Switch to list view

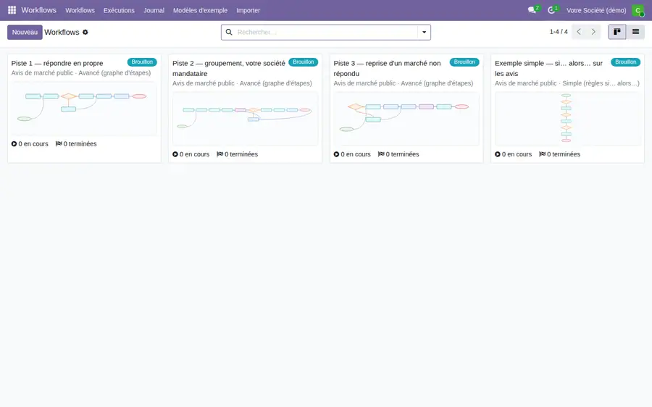636,32
